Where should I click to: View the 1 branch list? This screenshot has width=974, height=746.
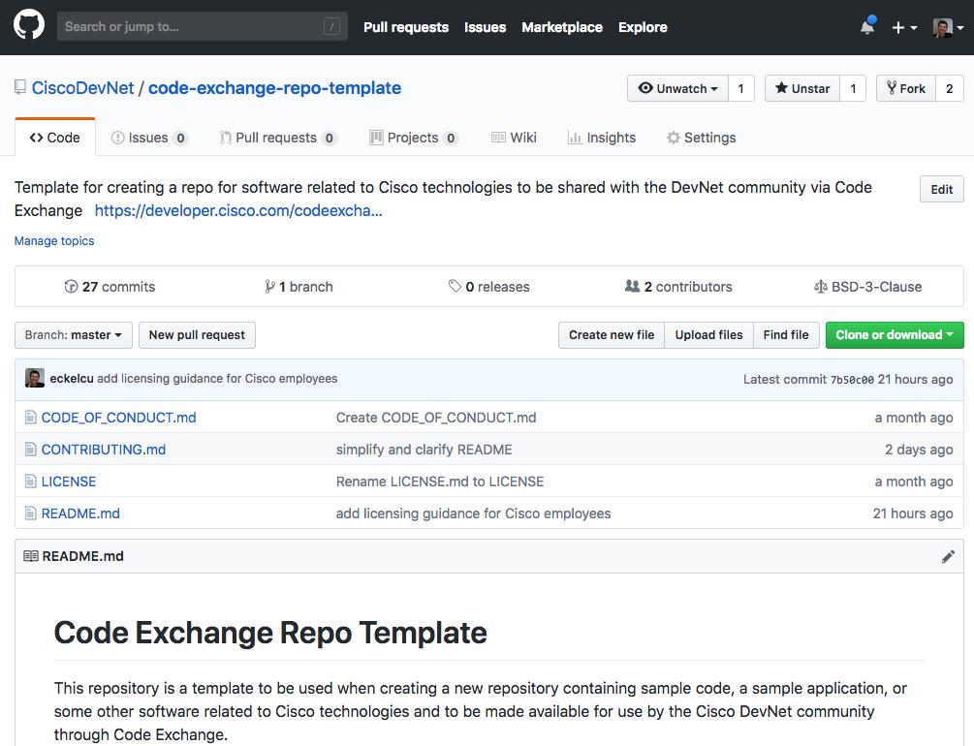[x=298, y=287]
